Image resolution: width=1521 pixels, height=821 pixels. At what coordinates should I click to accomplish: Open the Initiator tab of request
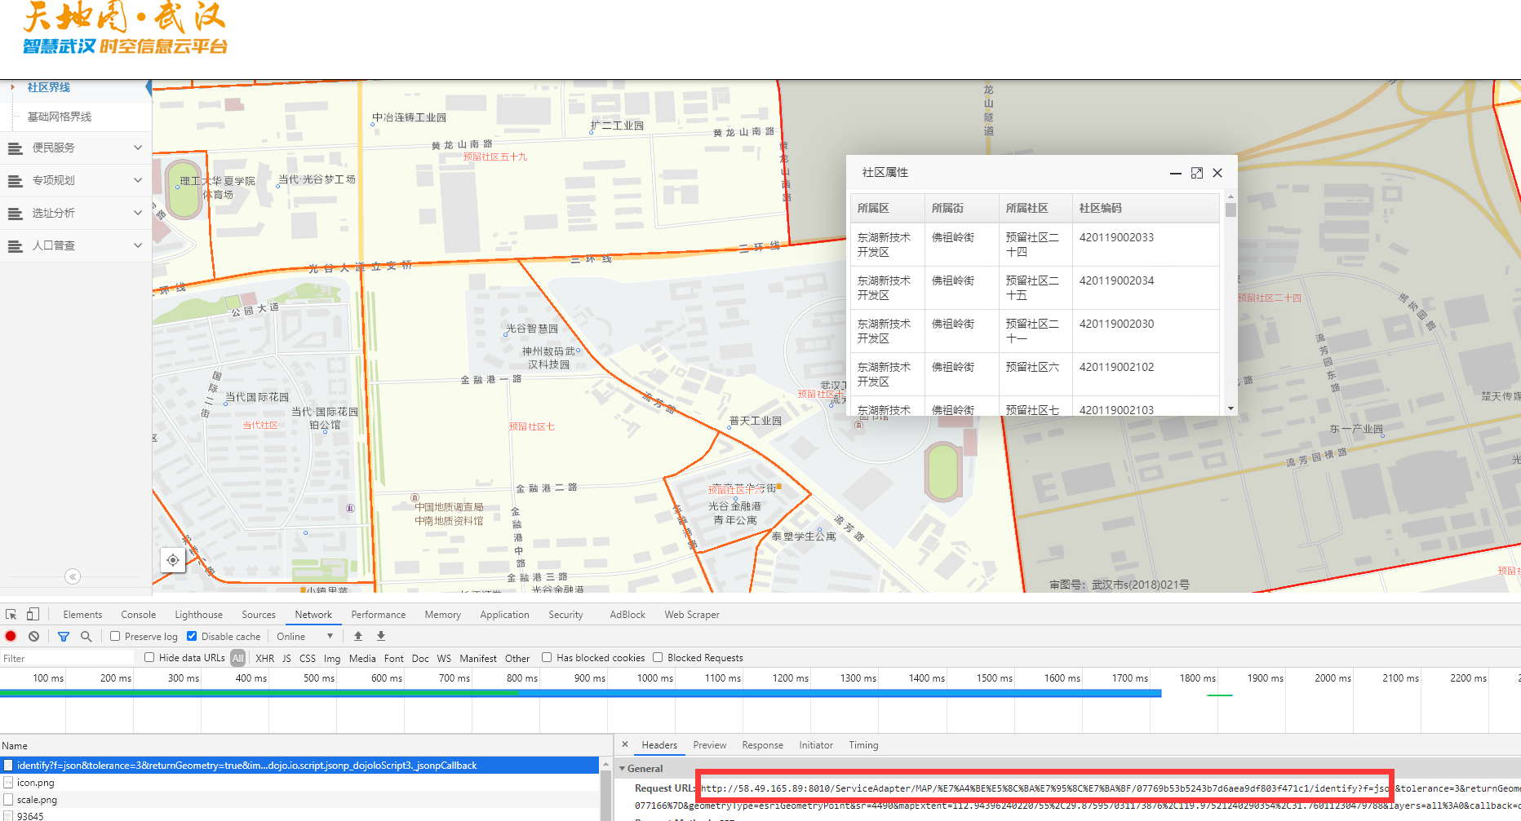point(816,745)
